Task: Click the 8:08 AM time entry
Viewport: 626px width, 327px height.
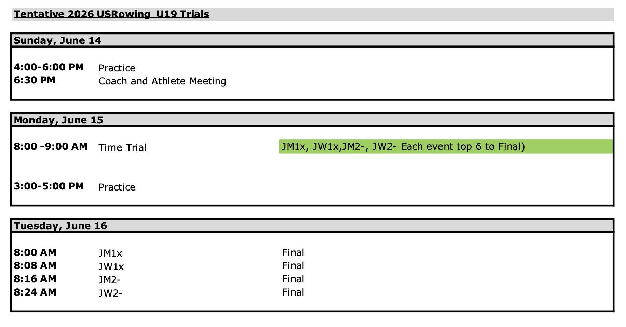Action: click(35, 266)
